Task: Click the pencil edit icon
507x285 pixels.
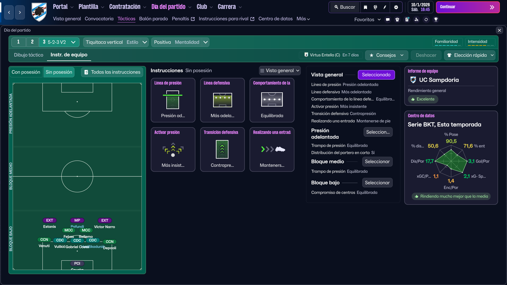Action: coord(385,7)
